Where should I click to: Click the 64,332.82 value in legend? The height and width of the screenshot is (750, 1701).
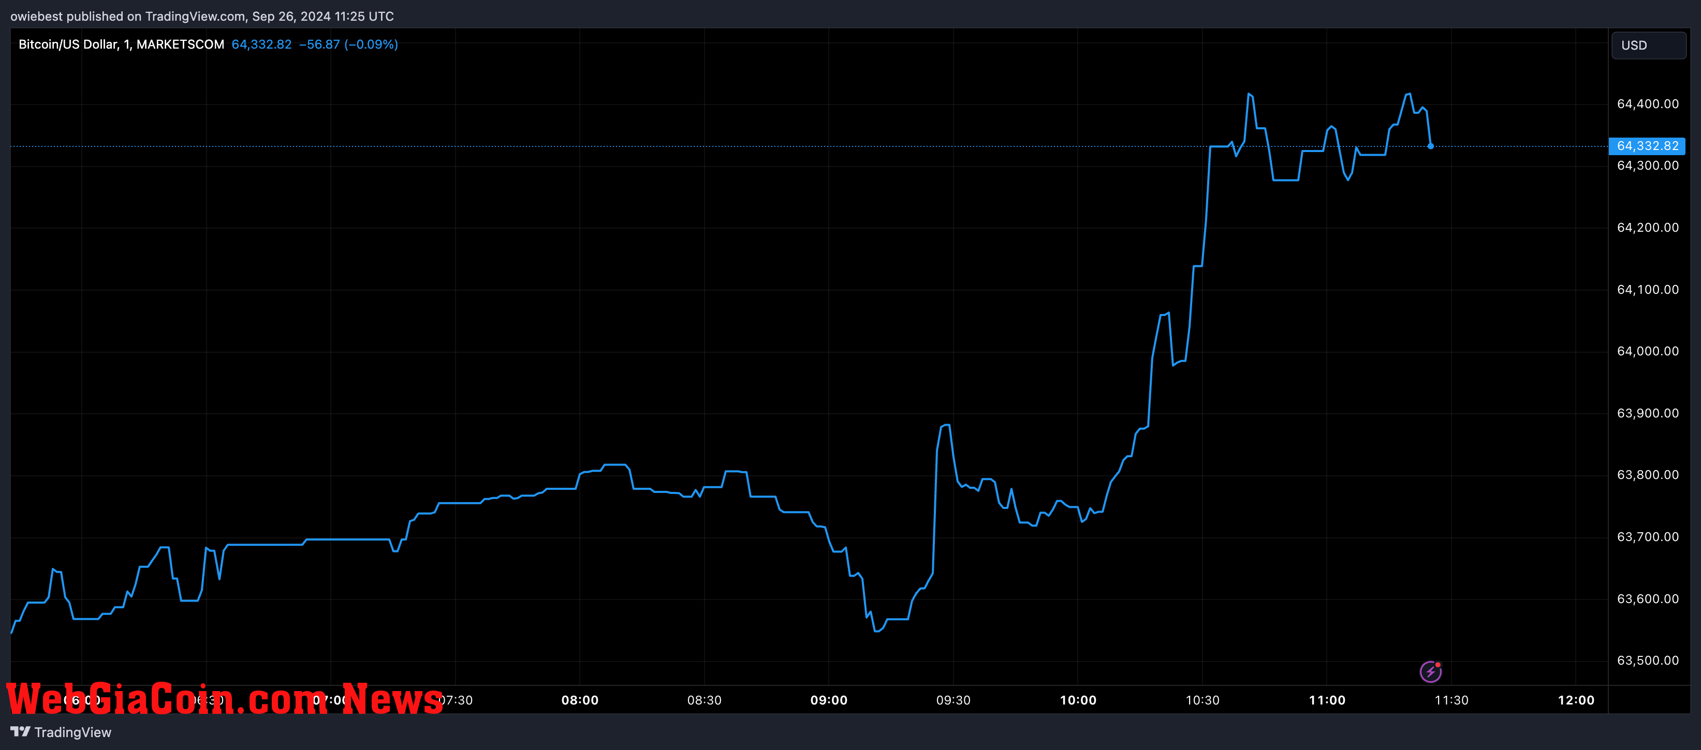(x=261, y=44)
